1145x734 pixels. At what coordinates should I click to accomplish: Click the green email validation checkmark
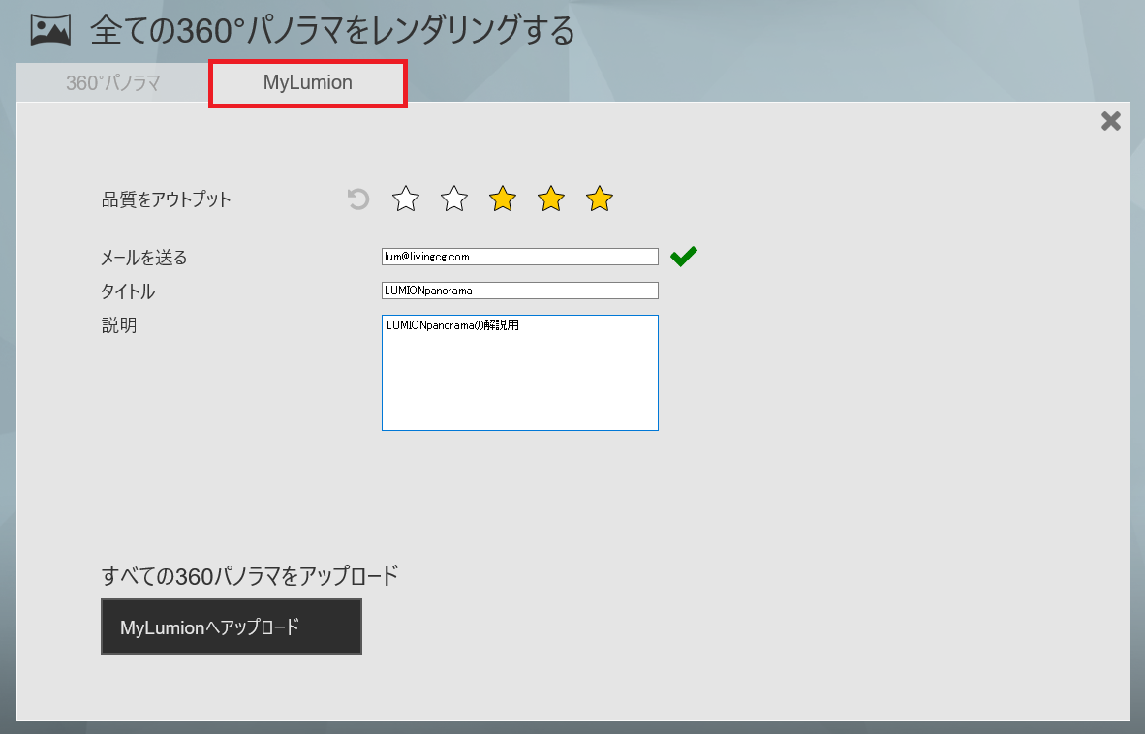point(684,256)
